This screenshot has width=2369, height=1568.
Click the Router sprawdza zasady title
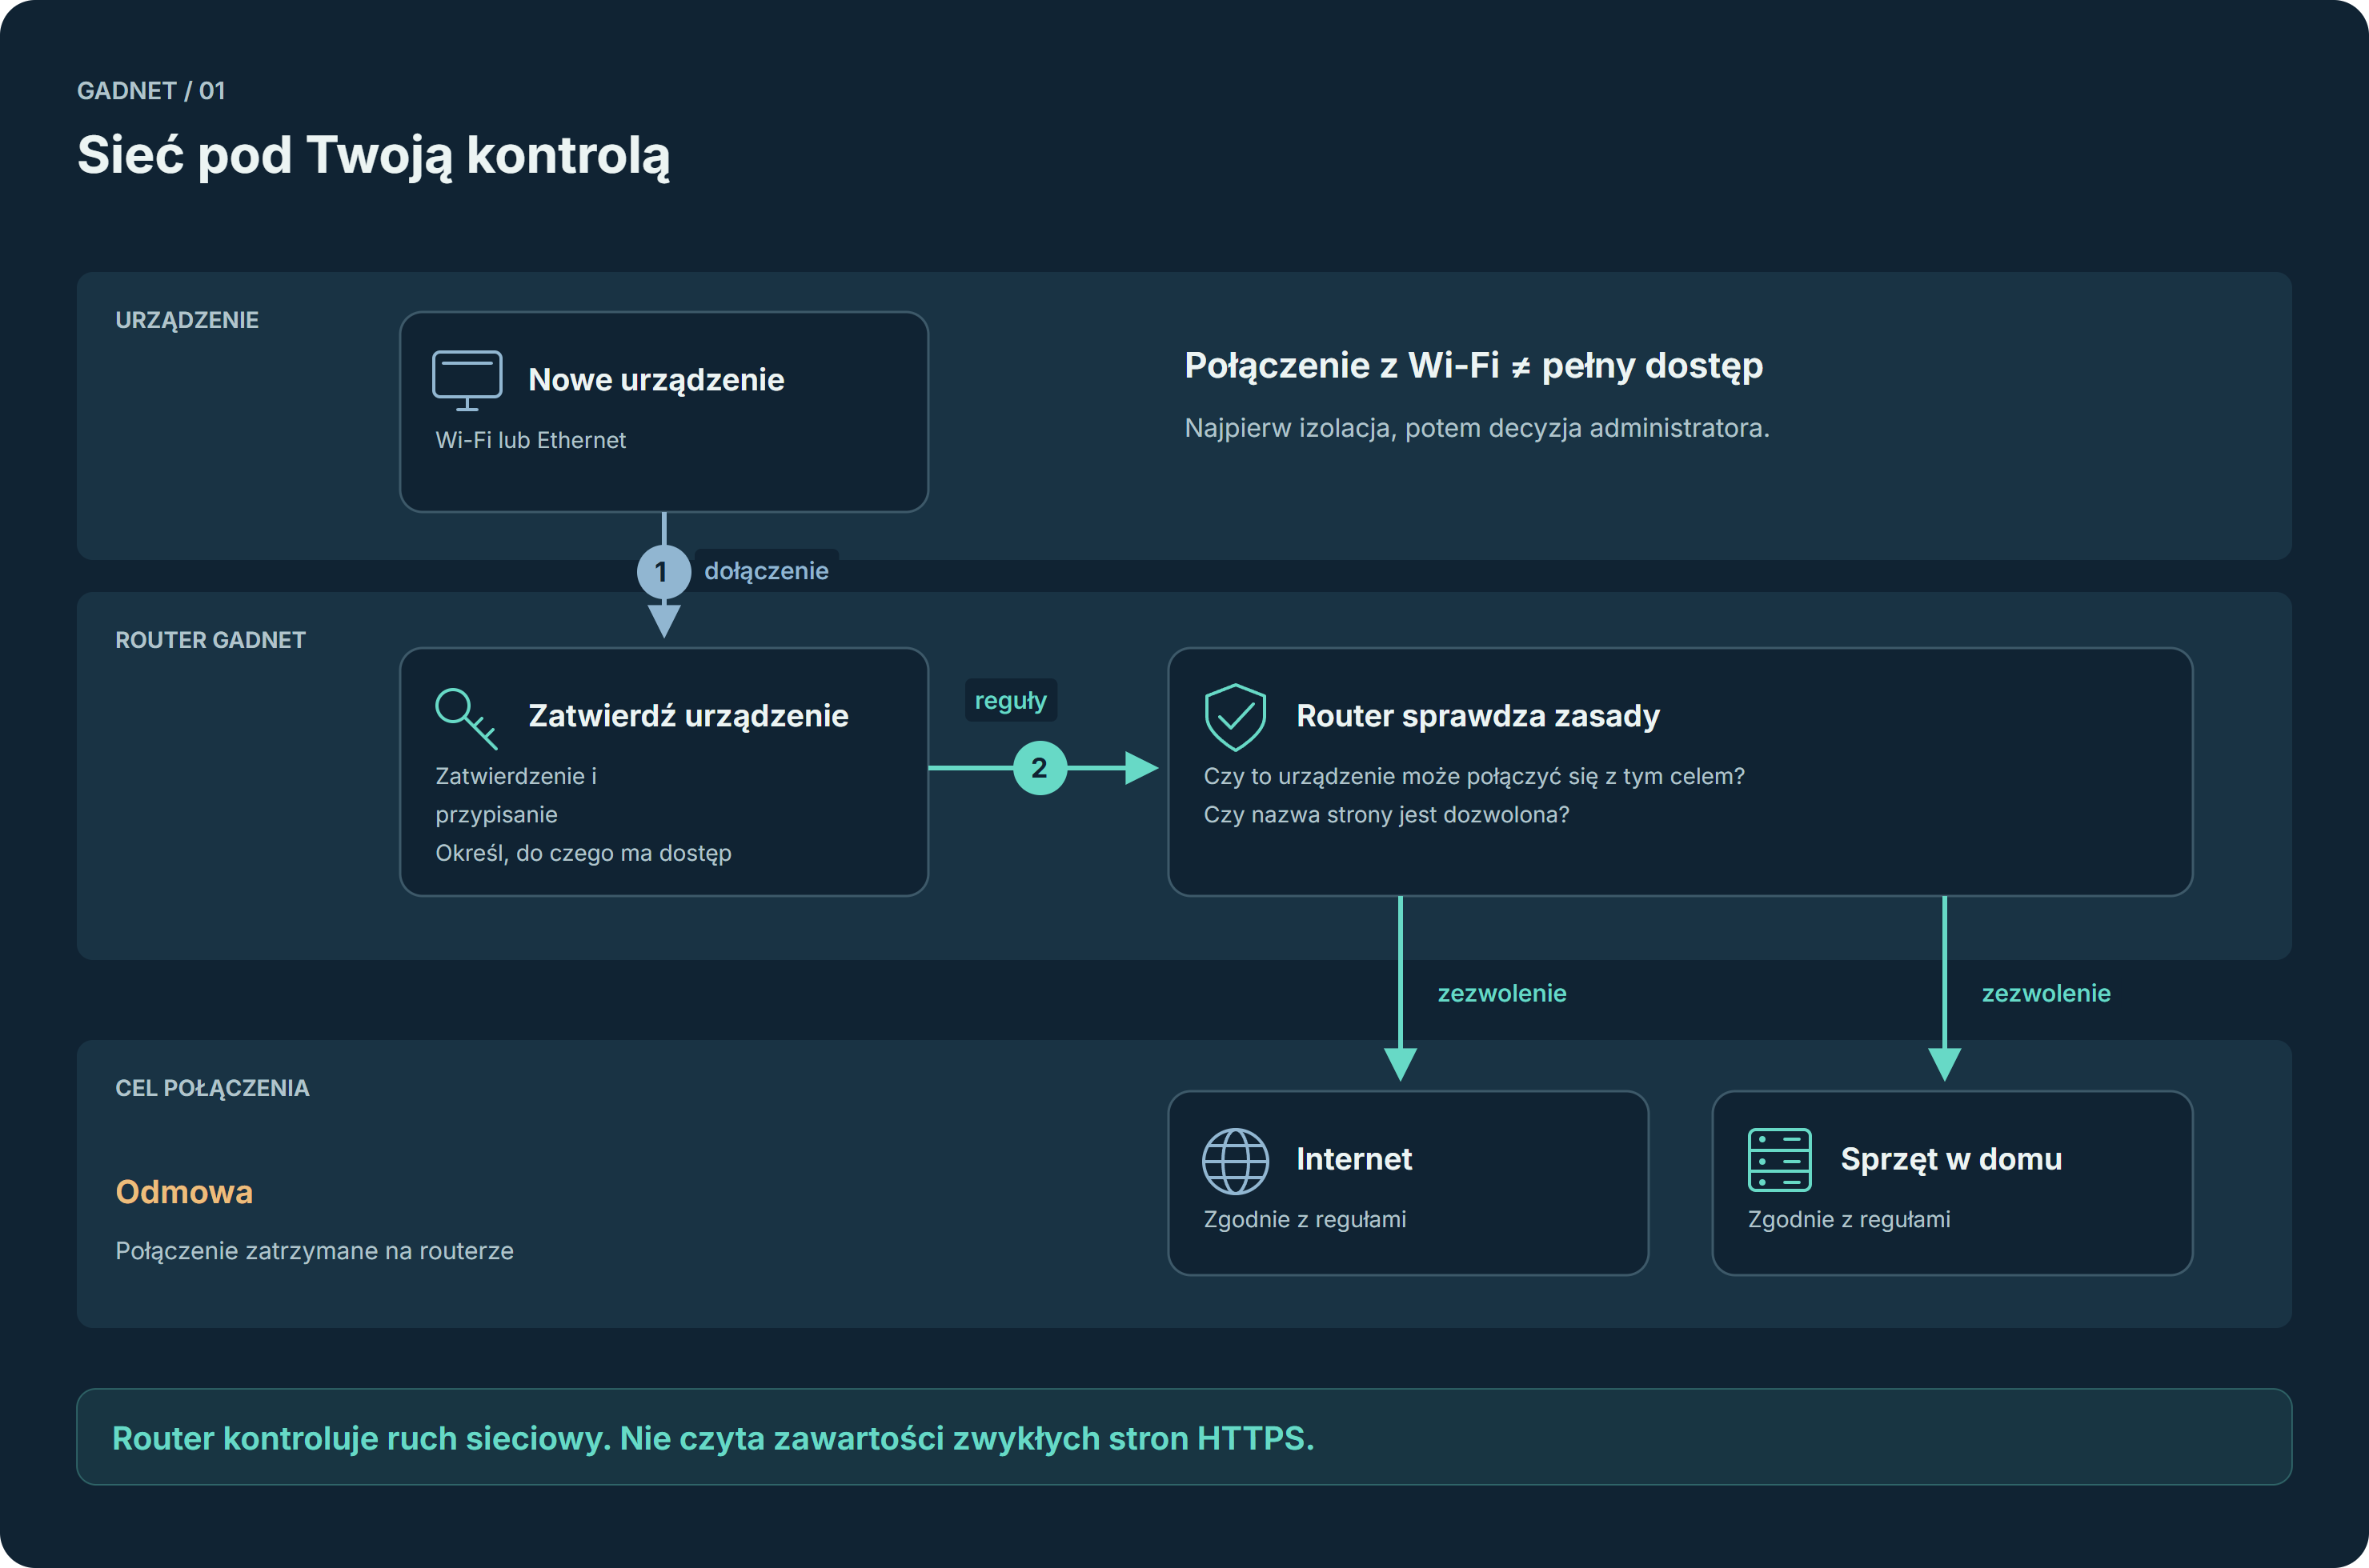1477,716
